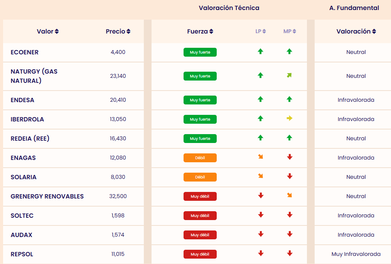Image resolution: width=391 pixels, height=264 pixels.
Task: Sort table by Precio column
Action: [118, 32]
